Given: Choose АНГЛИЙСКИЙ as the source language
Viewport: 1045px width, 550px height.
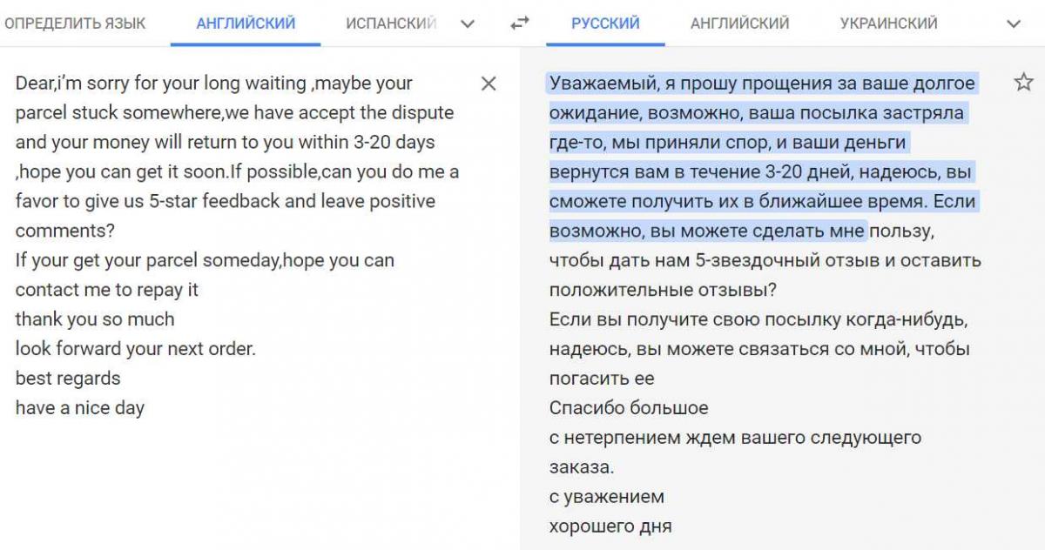Looking at the screenshot, I should 246,23.
